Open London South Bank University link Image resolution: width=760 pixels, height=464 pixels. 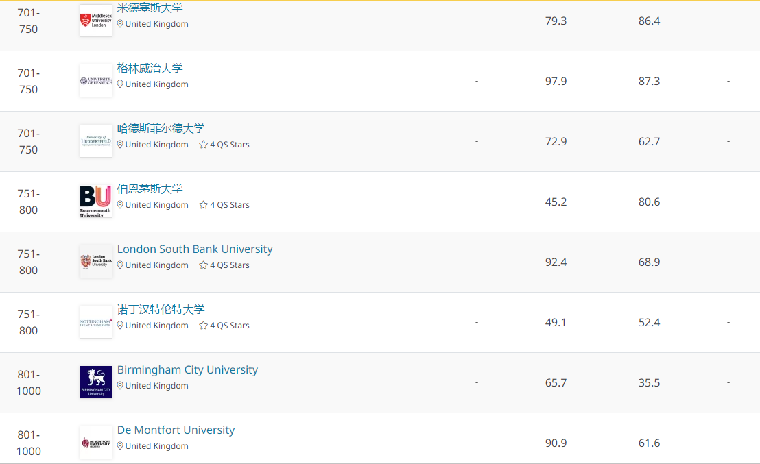pos(195,249)
